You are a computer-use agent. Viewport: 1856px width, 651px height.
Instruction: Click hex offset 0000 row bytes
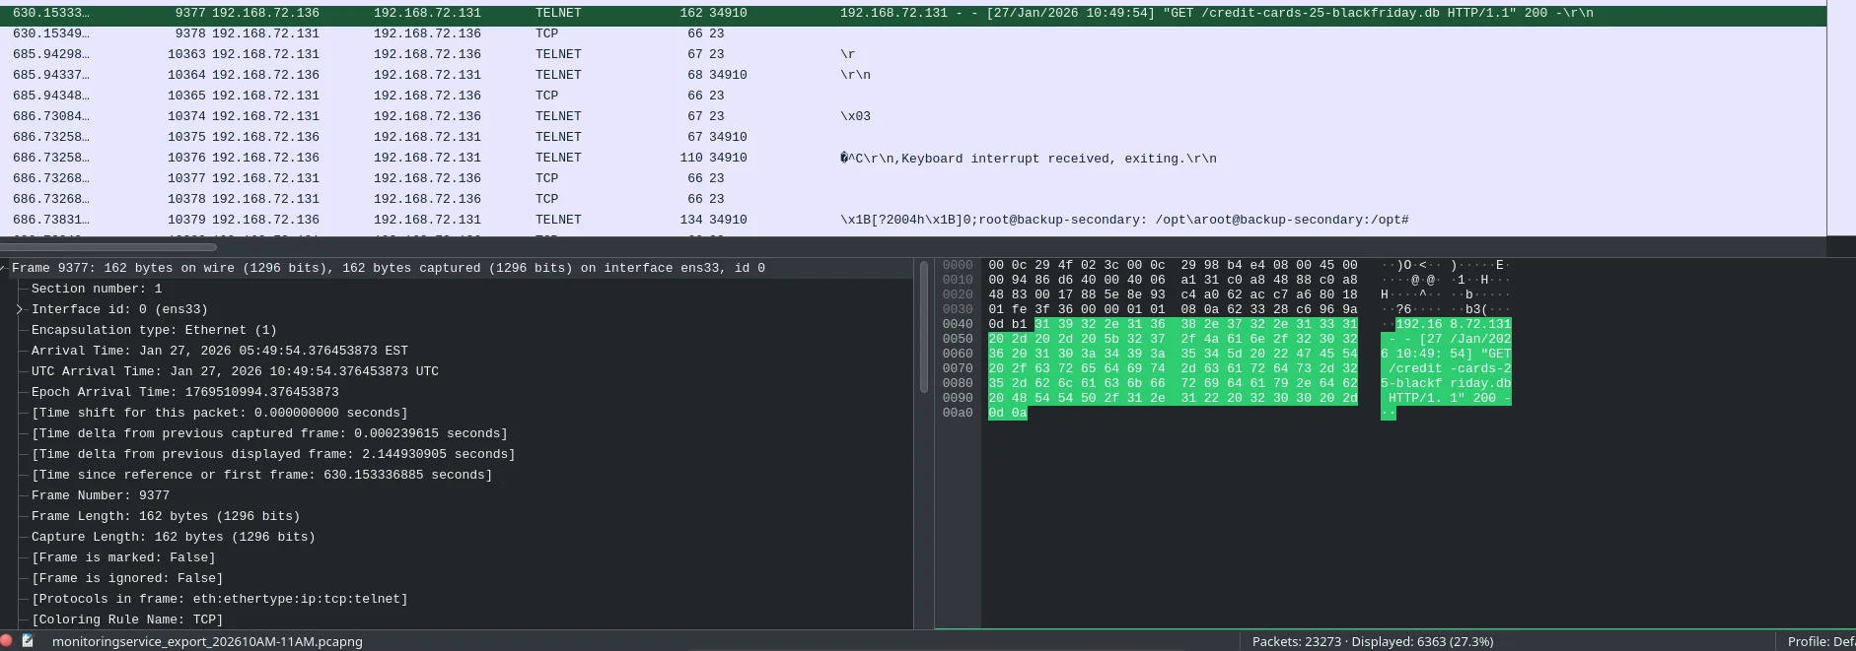pyautogui.click(x=1173, y=265)
